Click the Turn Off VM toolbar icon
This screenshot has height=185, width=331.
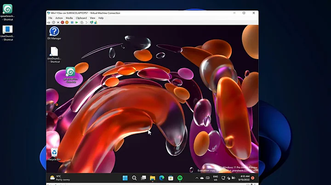[58, 22]
